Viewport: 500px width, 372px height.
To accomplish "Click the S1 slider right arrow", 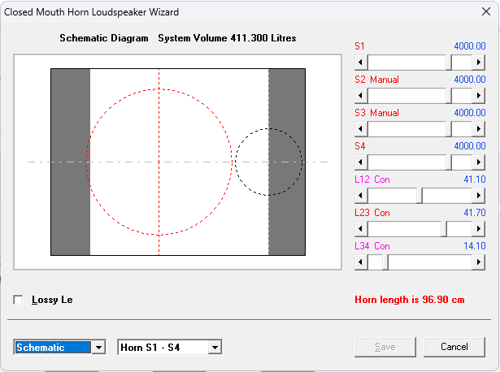I will point(479,62).
